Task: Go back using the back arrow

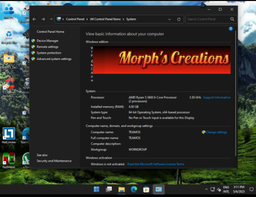Action: click(34, 19)
